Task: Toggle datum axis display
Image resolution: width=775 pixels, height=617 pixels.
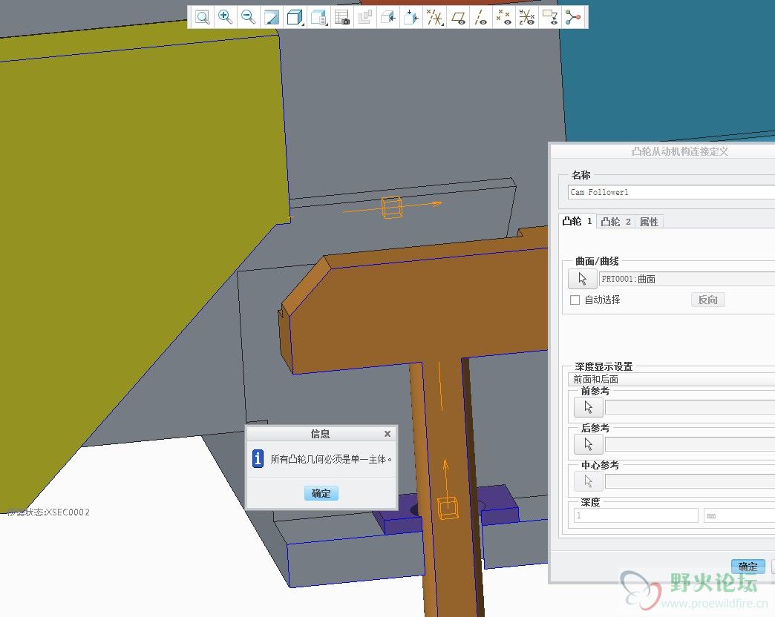Action: 481,17
